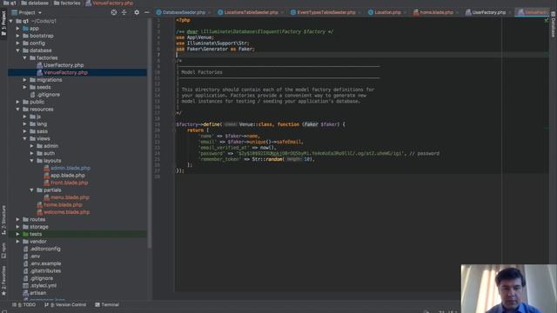Expand the vendor folder
The width and height of the screenshot is (557, 313).
pos(17,242)
